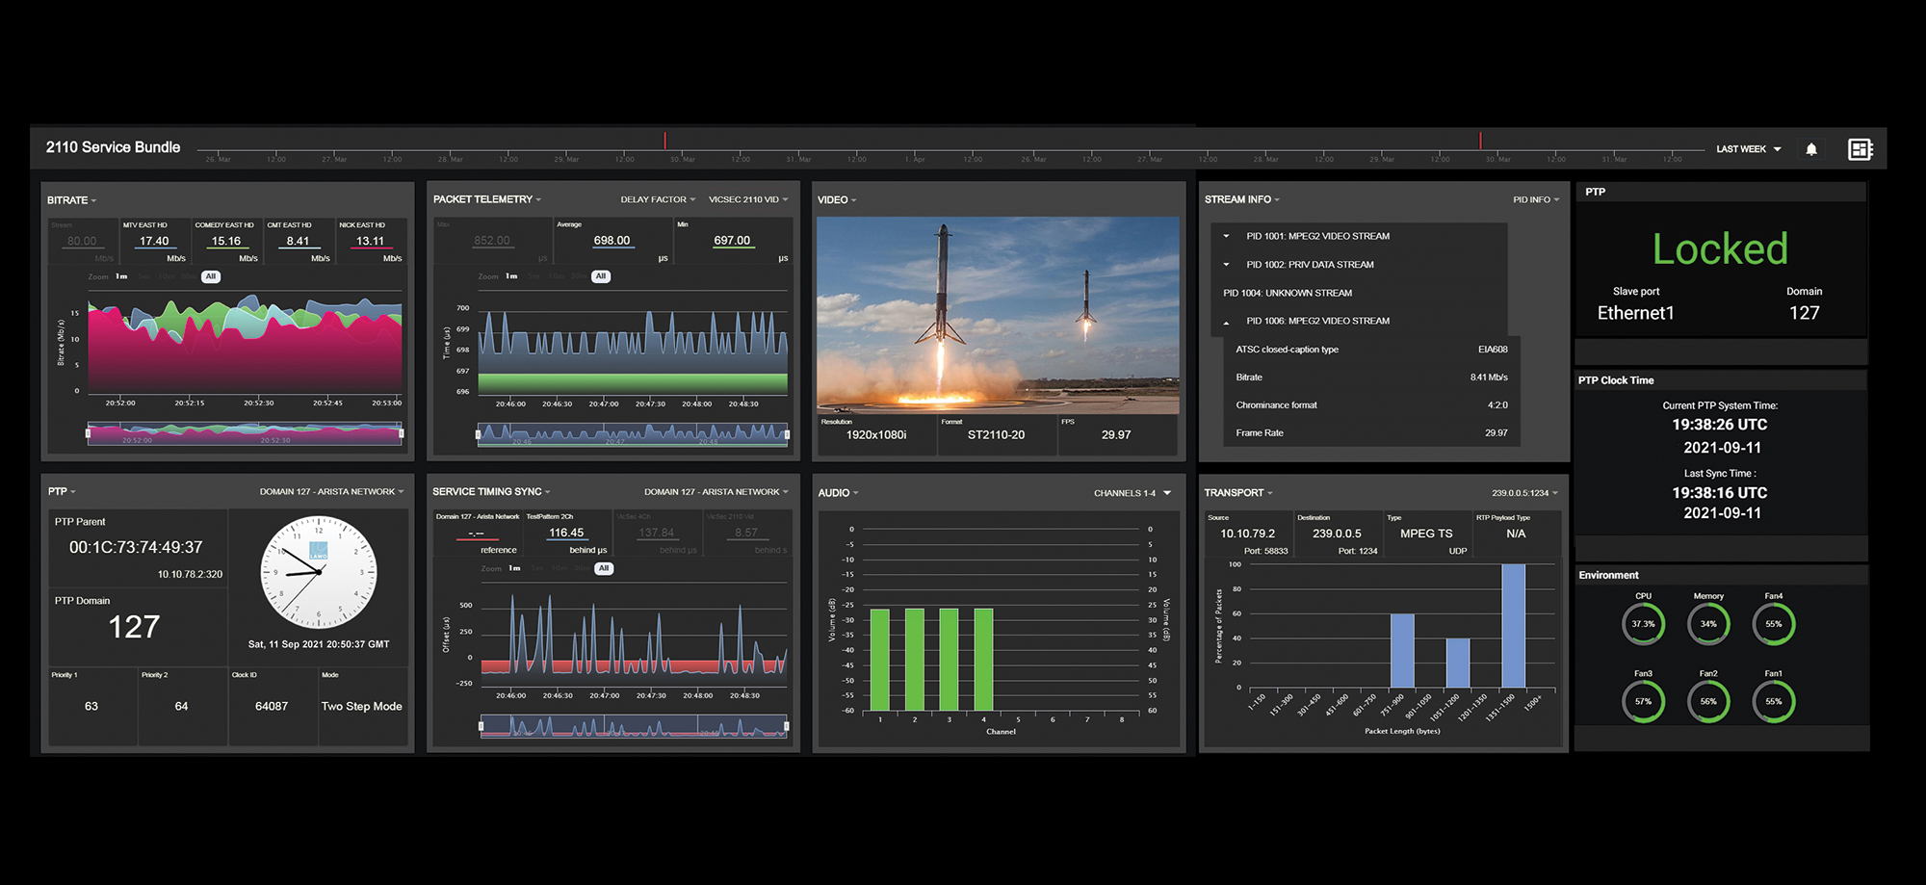Open the PACKET TELEMETRY panel menu

486,199
